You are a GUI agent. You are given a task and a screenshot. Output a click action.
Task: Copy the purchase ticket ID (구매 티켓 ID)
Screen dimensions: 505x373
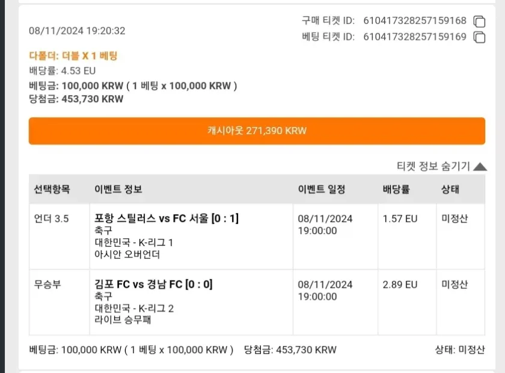(479, 21)
